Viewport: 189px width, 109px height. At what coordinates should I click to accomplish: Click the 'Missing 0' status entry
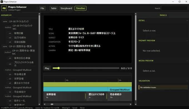point(66,108)
